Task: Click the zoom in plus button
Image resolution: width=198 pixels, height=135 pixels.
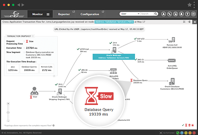Action: tap(8, 104)
